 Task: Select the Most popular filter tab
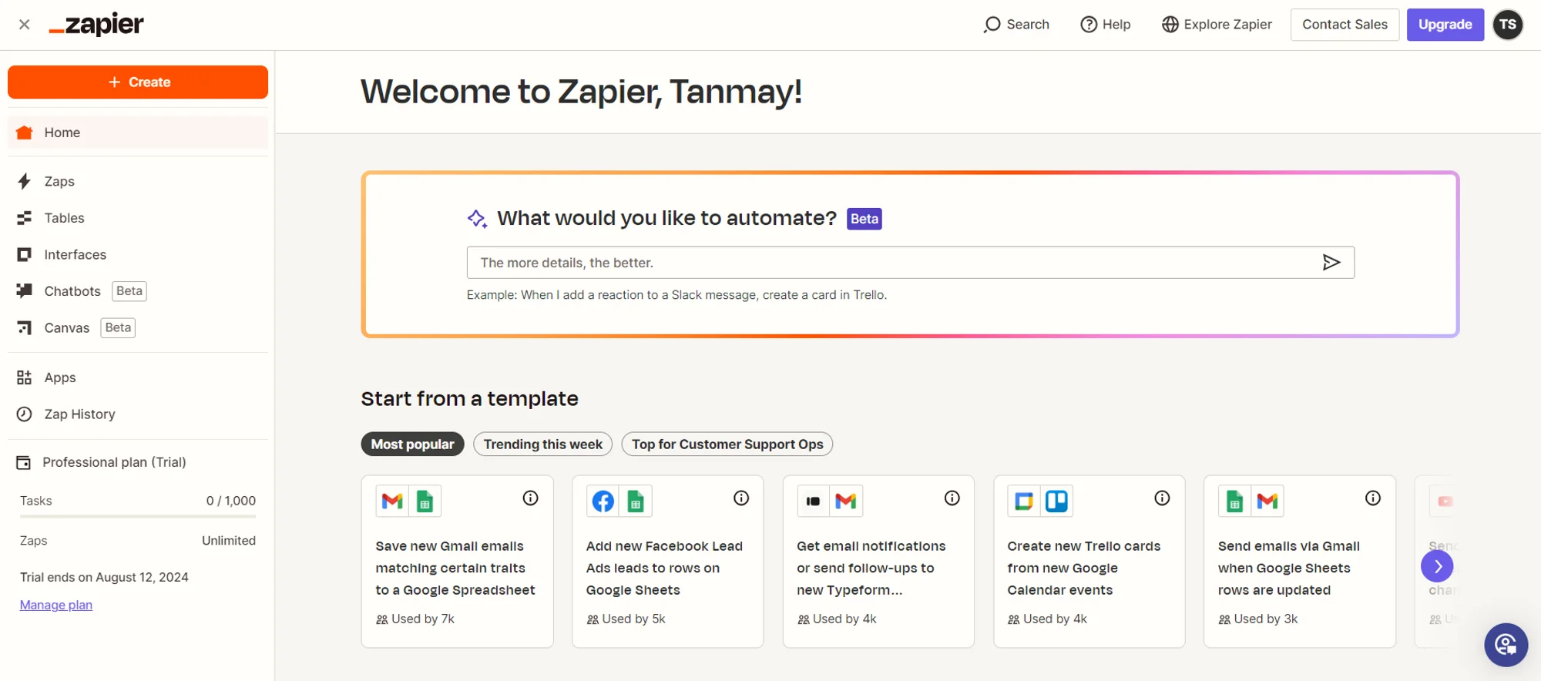412,444
